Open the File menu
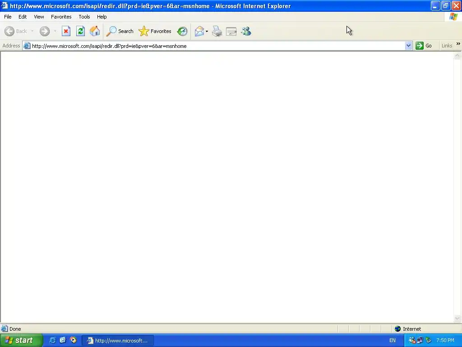The height and width of the screenshot is (347, 462). pyautogui.click(x=8, y=17)
